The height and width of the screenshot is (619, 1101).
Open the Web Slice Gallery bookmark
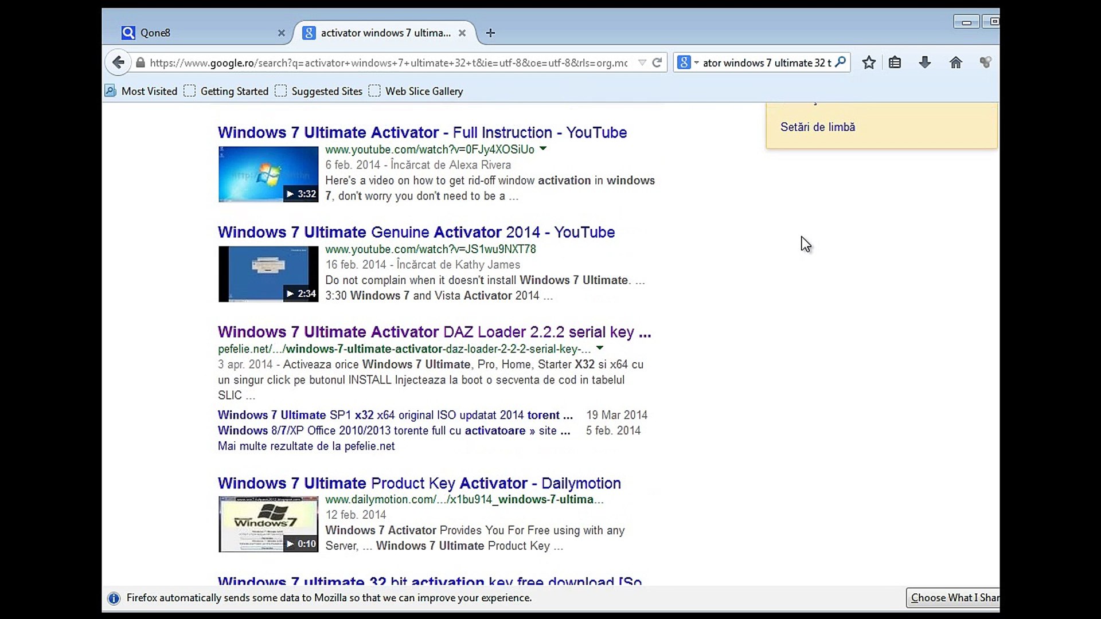416,91
